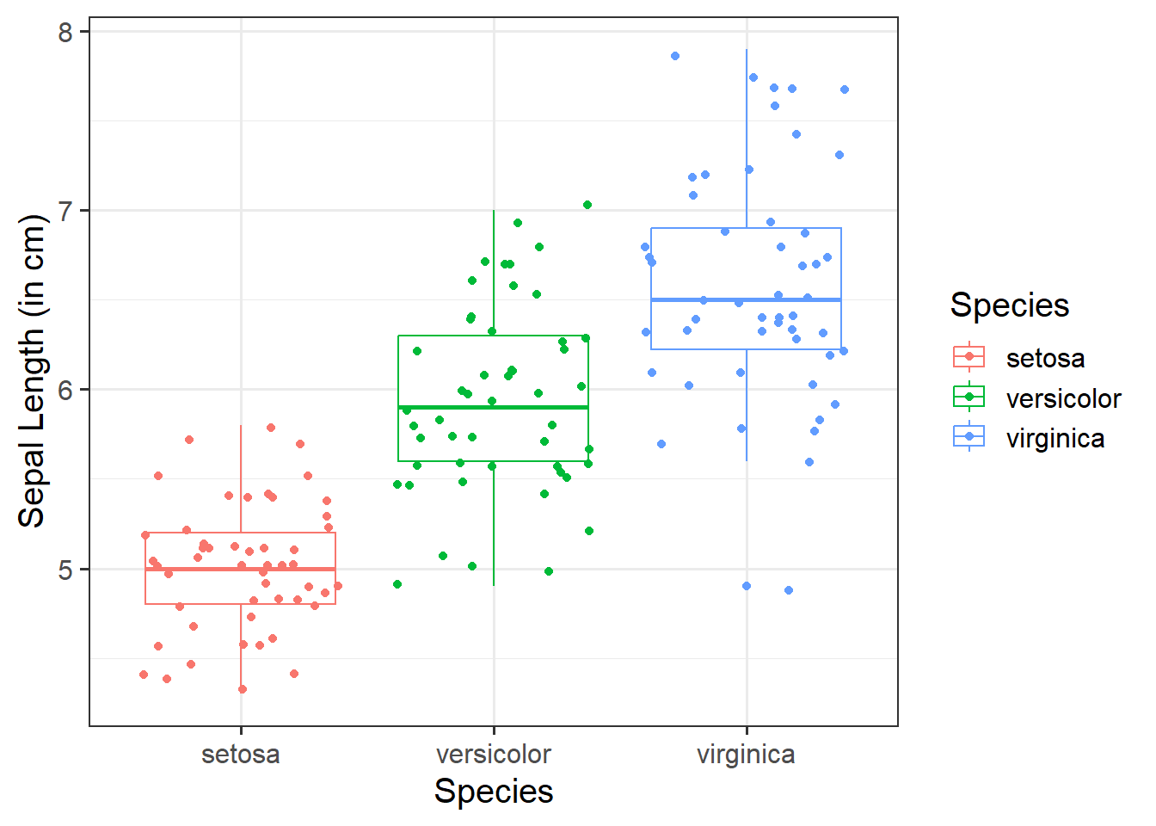Screen dimensions: 1156x826
Task: Select the lowest red setosa data point
Action: [243, 689]
